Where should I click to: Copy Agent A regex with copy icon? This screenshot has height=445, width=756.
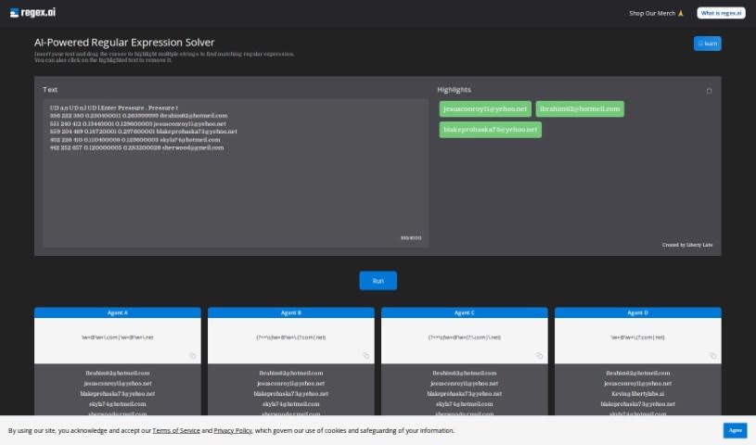(192, 356)
